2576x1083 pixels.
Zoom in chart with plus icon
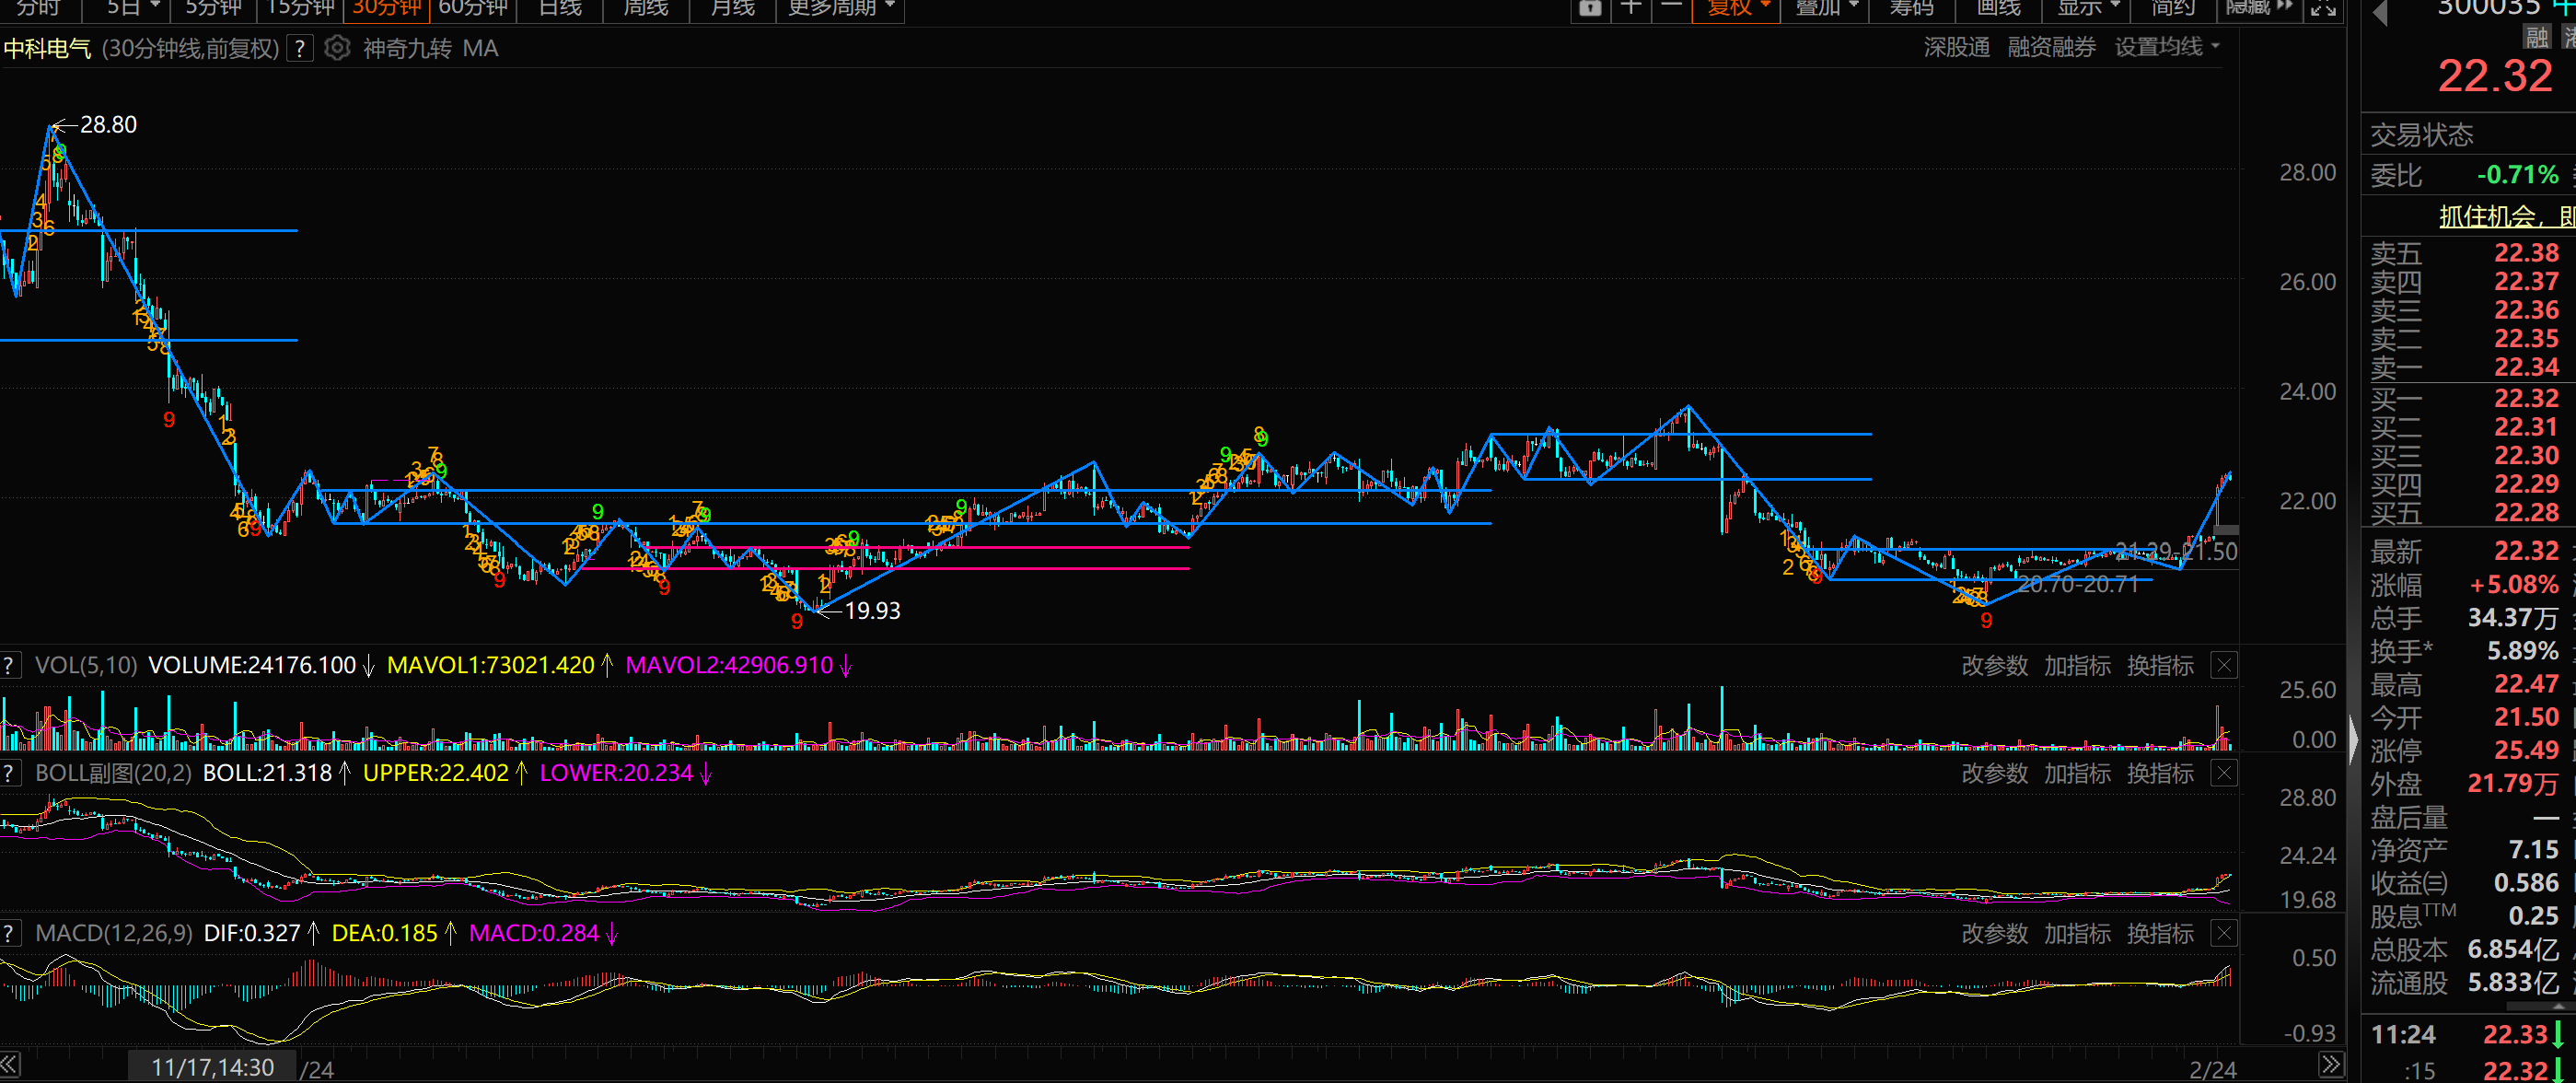[1631, 8]
